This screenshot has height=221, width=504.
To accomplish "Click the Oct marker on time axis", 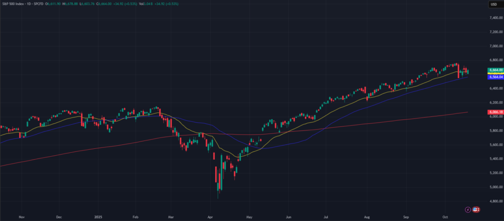I will pyautogui.click(x=445, y=216).
